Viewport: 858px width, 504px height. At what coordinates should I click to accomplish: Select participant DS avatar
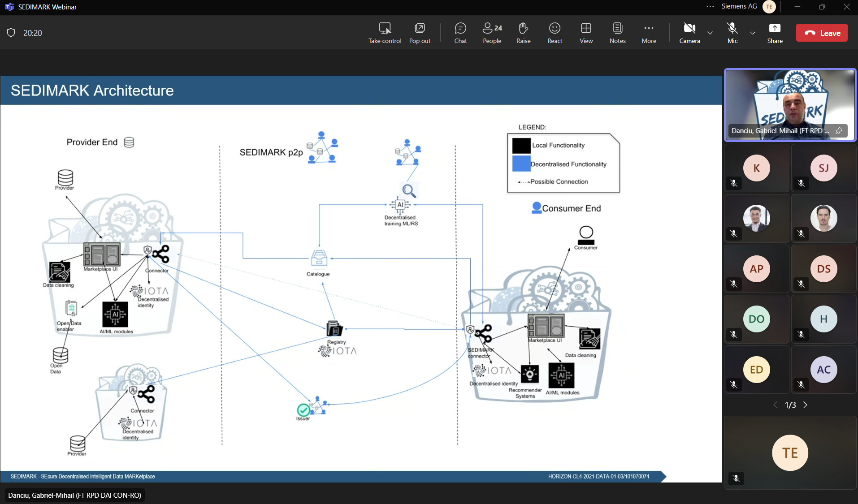[x=823, y=269]
